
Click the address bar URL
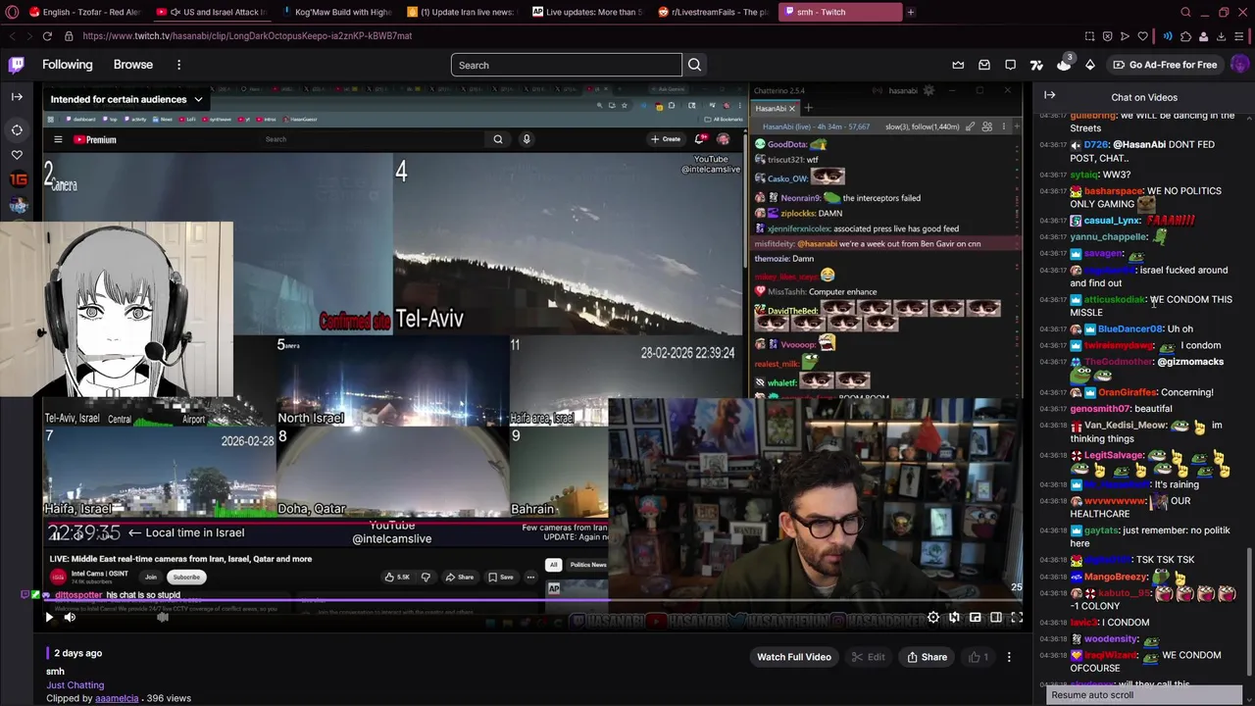247,36
